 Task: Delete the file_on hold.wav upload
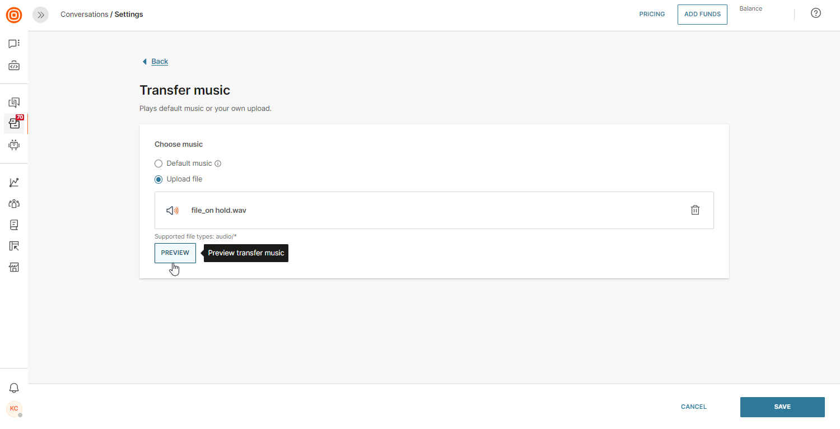point(695,210)
